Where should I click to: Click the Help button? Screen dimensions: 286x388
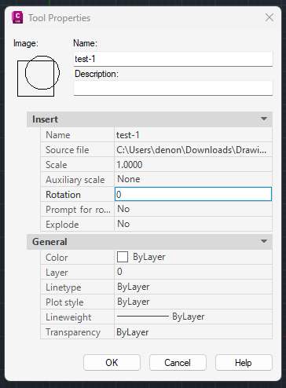click(x=244, y=363)
